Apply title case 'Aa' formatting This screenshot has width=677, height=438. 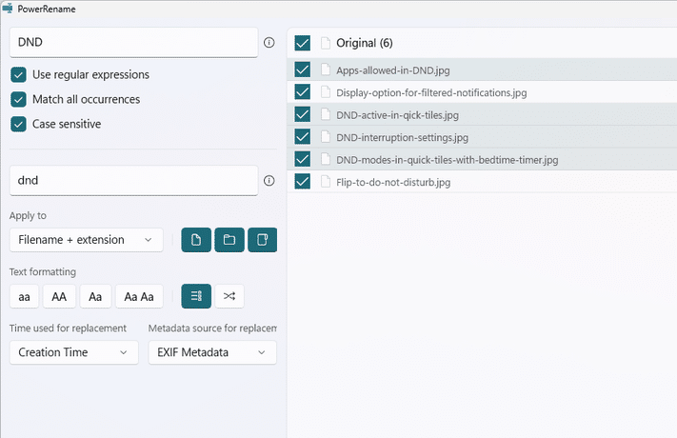pos(95,296)
